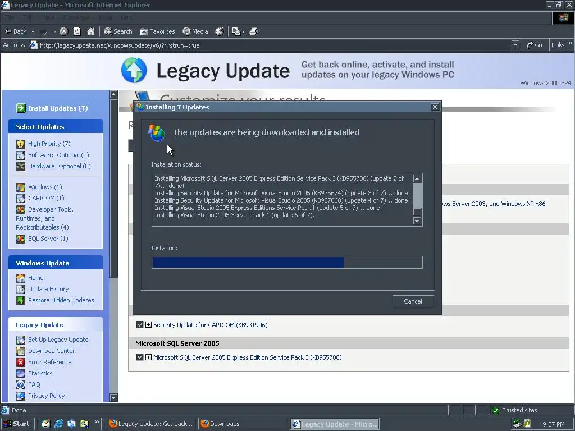The image size is (575, 431).
Task: Open the Address bar URL dropdown
Action: click(x=515, y=45)
